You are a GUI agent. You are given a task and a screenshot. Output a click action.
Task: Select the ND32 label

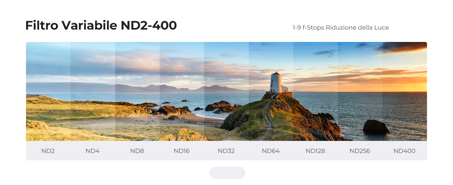click(x=226, y=151)
